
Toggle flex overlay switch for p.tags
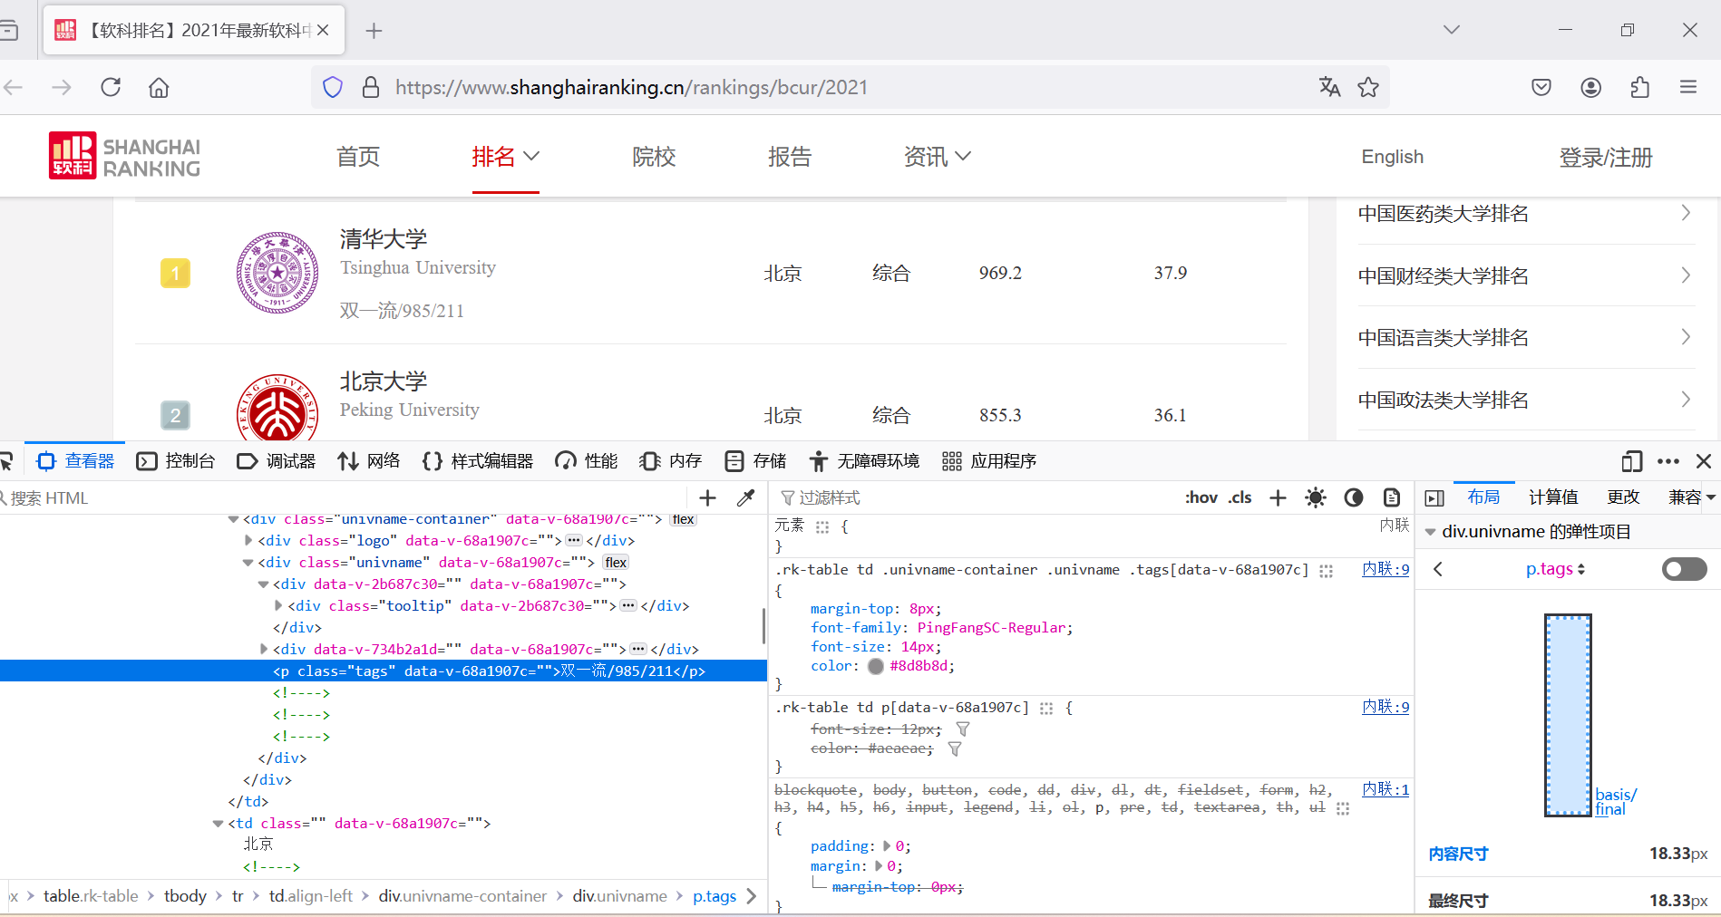pyautogui.click(x=1685, y=569)
